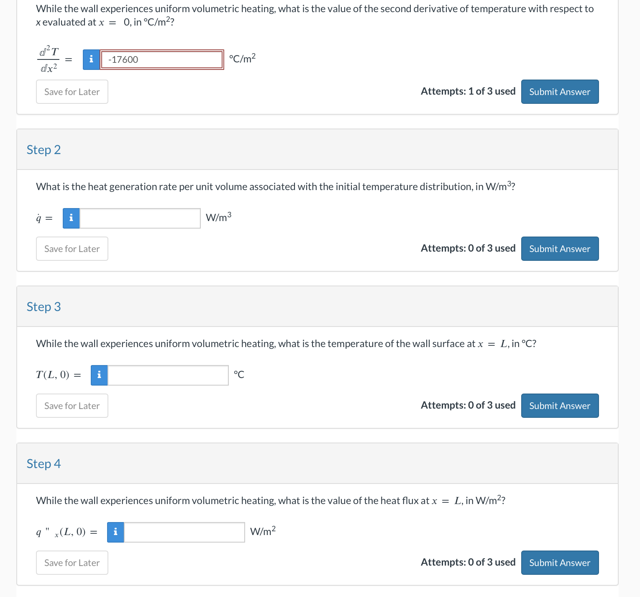
Task: Click the info icon beside the d²T/dx² field
Action: point(91,59)
